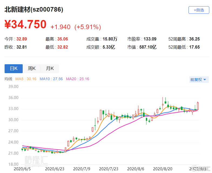Click the 最低 value 32.82

pyautogui.click(x=63, y=47)
